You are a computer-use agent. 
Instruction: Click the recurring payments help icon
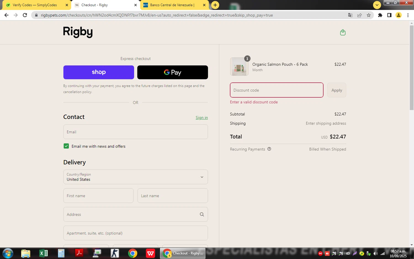269,149
